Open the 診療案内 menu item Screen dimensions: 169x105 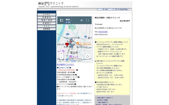(x=46, y=17)
